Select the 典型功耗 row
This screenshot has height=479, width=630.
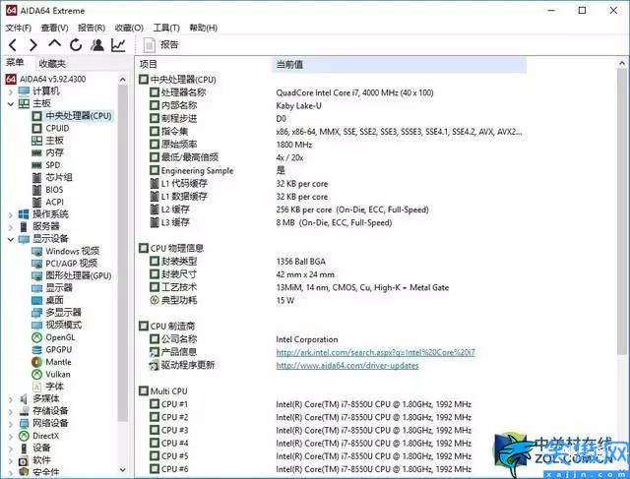click(221, 300)
